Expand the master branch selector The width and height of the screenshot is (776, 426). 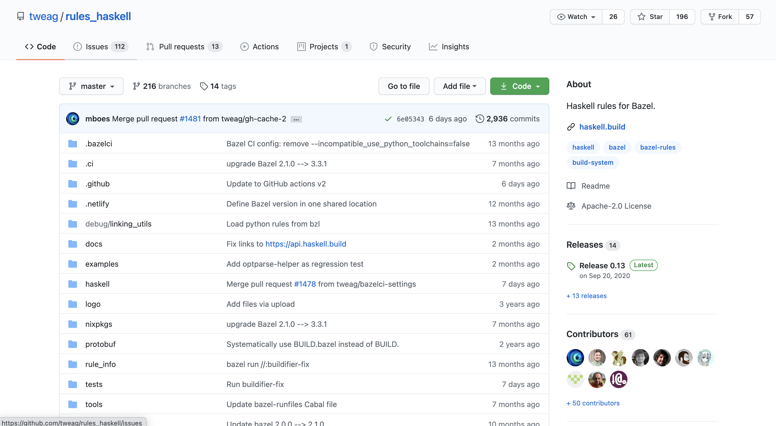[x=91, y=86]
